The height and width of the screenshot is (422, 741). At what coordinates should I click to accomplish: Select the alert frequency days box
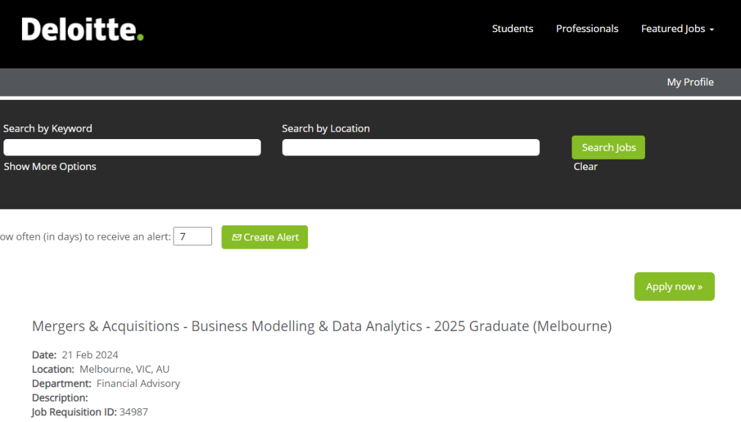[192, 237]
